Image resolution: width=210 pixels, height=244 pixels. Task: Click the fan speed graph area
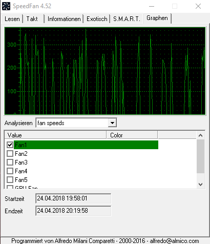click(105, 71)
